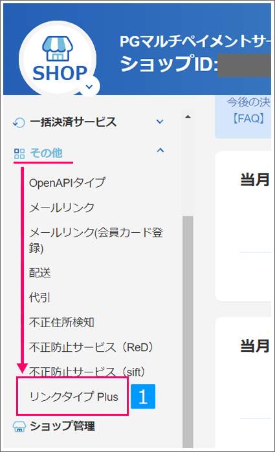The height and width of the screenshot is (452, 275).
Task: Click the ショップ管理 store icon
Action: coord(19,426)
